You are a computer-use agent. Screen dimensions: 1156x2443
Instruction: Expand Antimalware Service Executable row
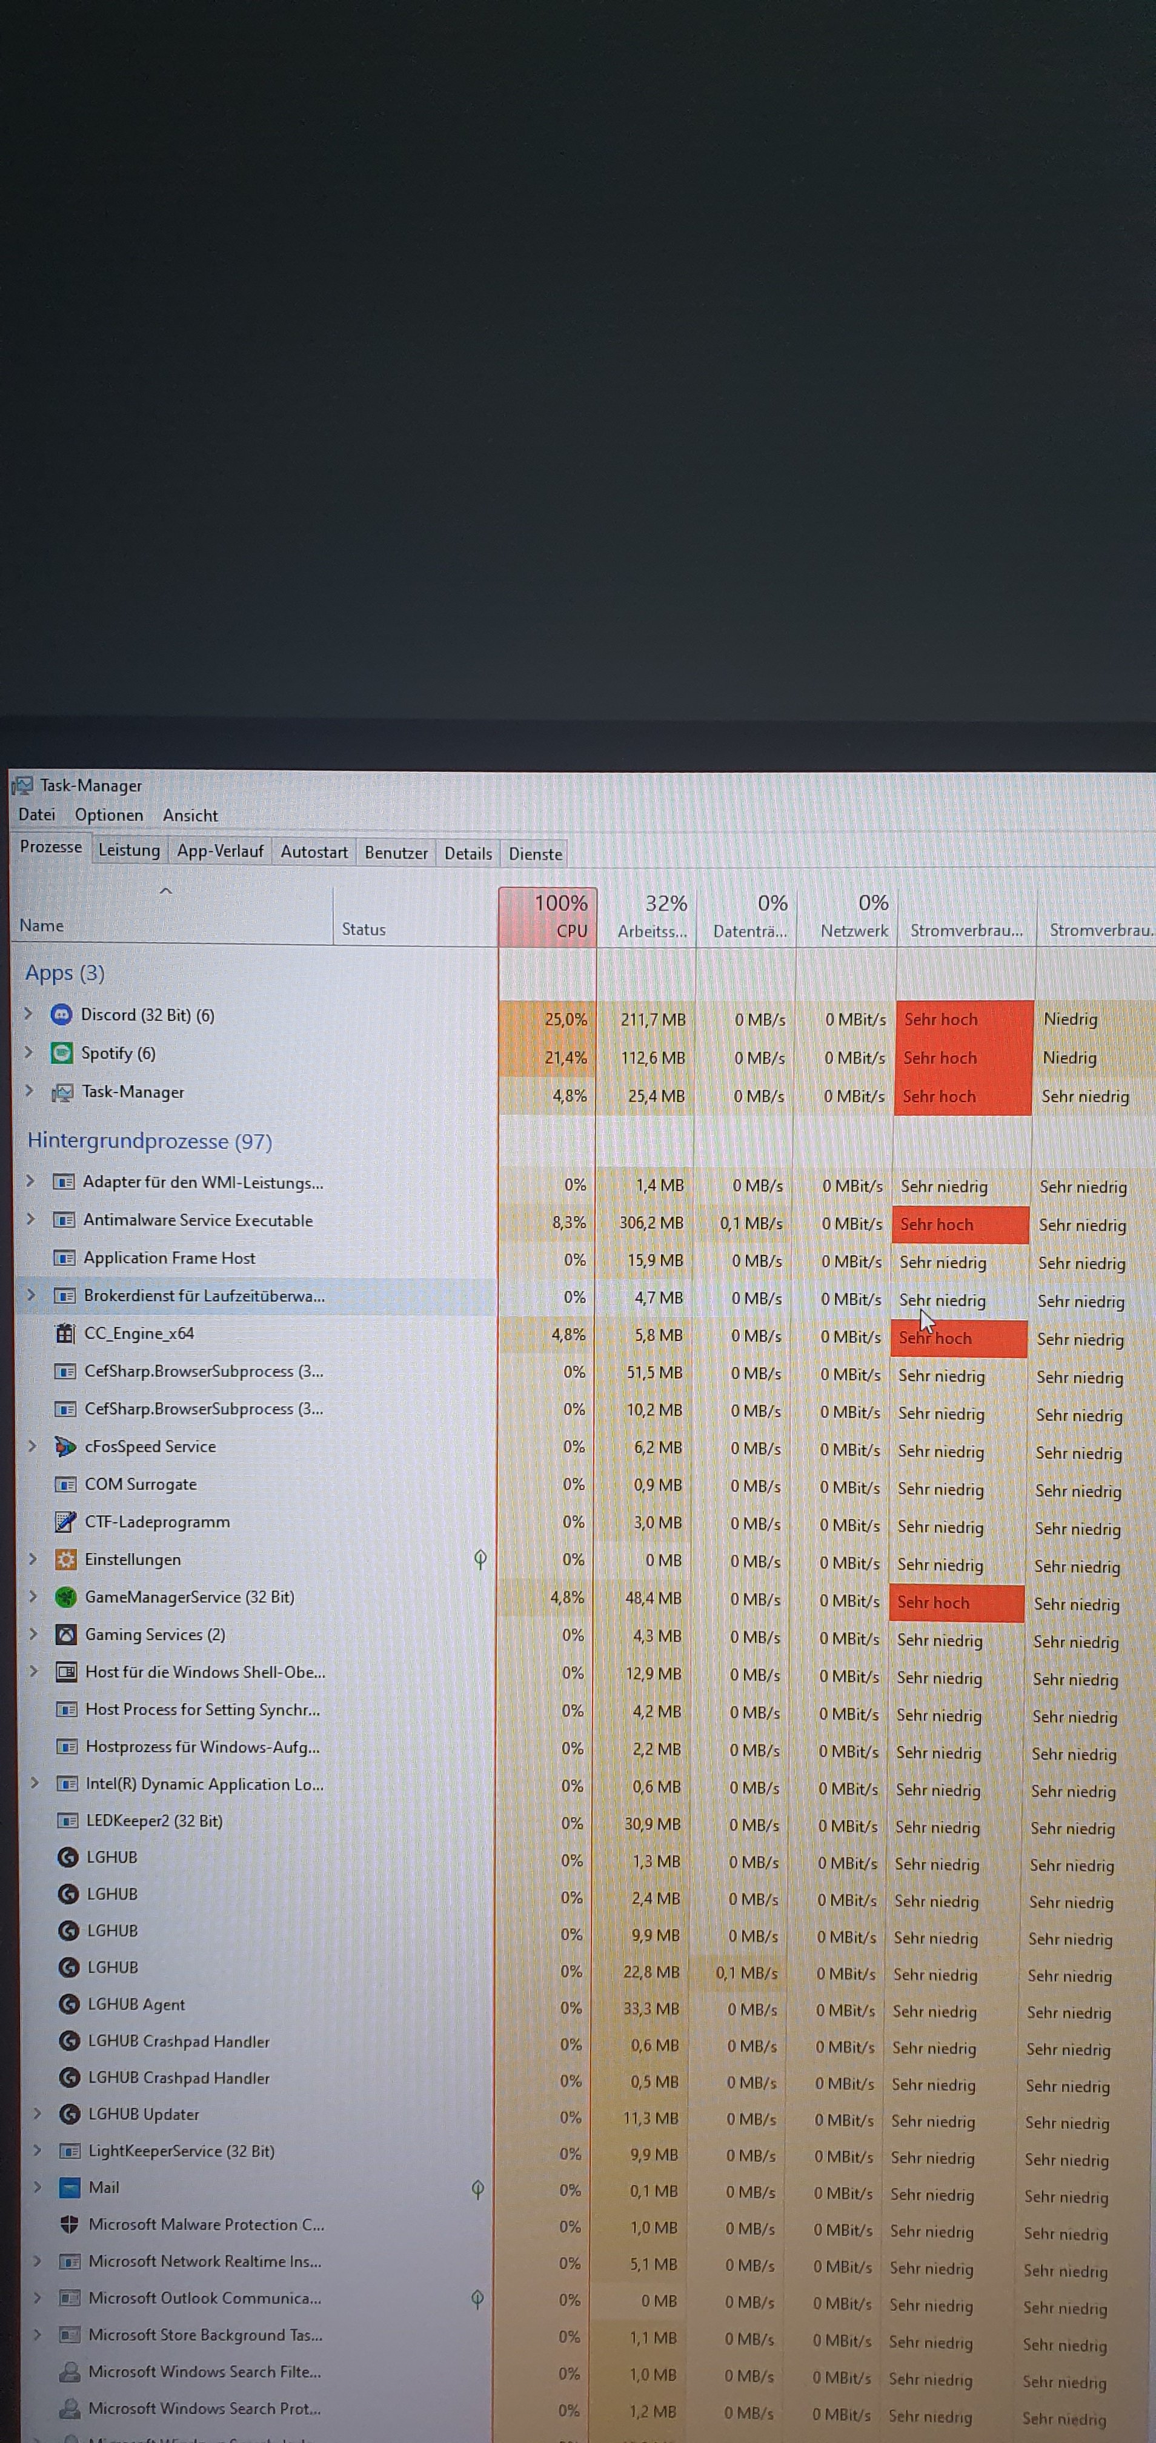tap(30, 1218)
